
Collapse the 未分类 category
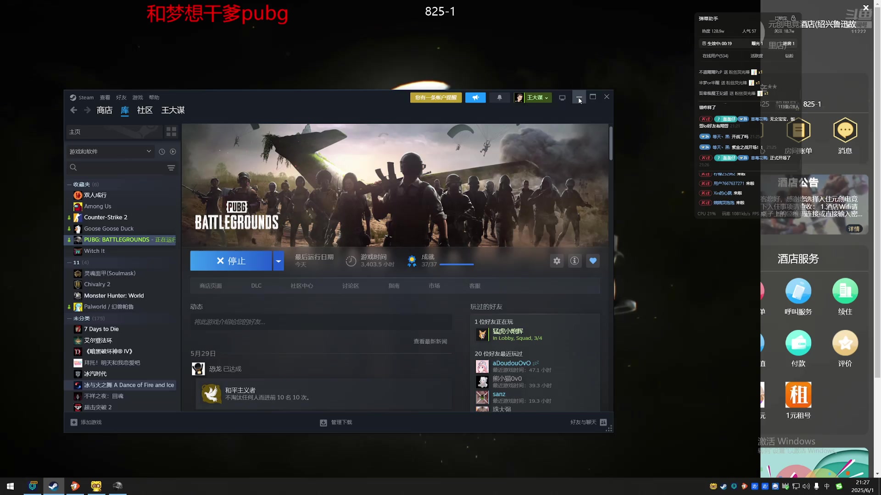69,318
